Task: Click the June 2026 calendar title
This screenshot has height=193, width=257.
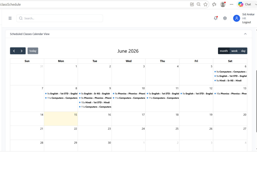Action: click(x=128, y=51)
